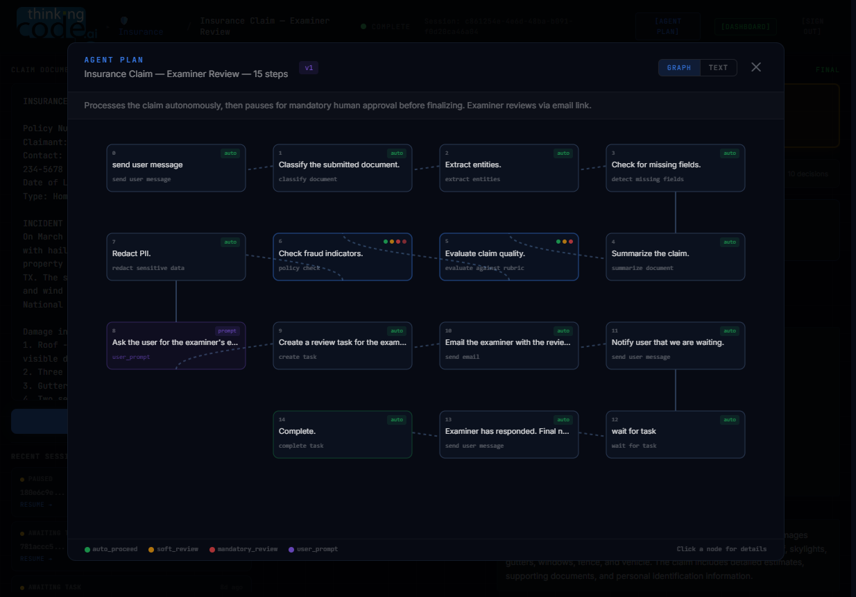The width and height of the screenshot is (856, 597).
Task: Click the 'Check for missing fields' node
Action: (676, 168)
